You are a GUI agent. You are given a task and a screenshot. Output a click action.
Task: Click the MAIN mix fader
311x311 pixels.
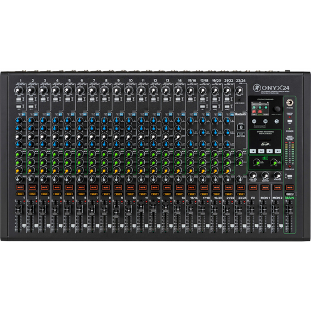[x=290, y=210]
